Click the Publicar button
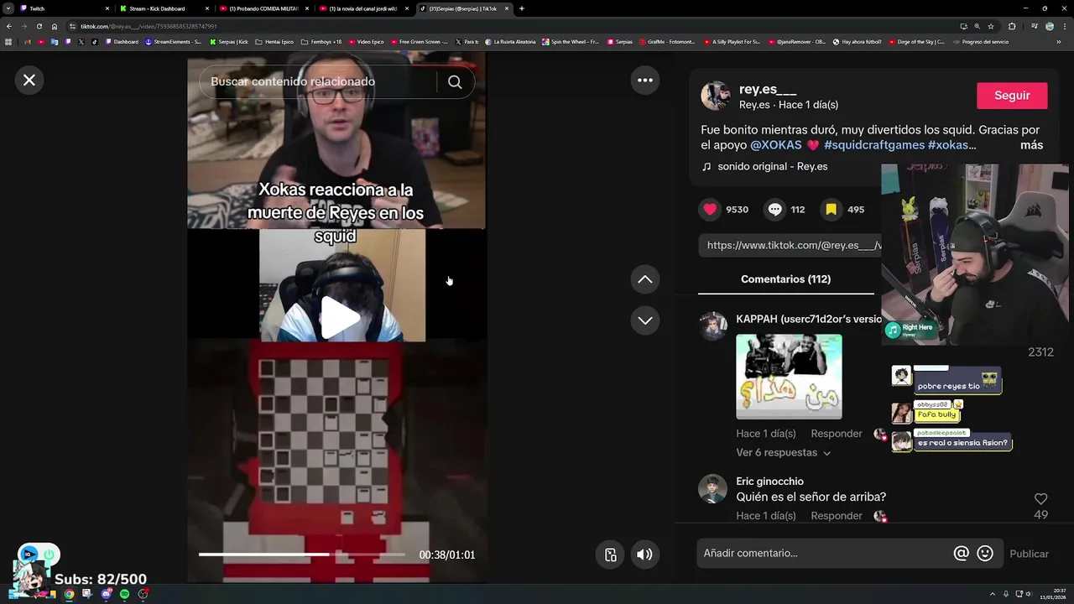This screenshot has height=604, width=1074. [1029, 554]
